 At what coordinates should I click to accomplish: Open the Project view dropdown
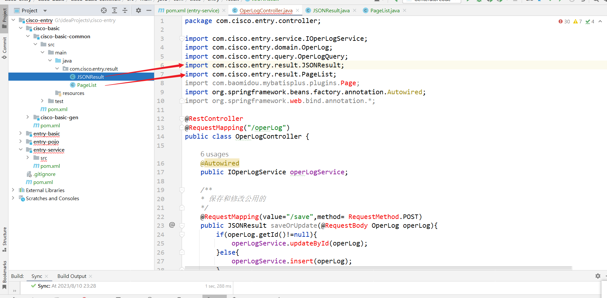[x=45, y=11]
